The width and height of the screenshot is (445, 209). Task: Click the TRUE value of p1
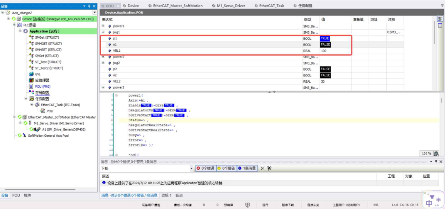(325, 39)
